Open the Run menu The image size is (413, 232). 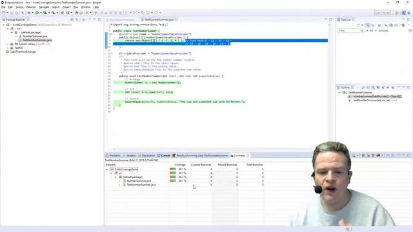(76, 7)
